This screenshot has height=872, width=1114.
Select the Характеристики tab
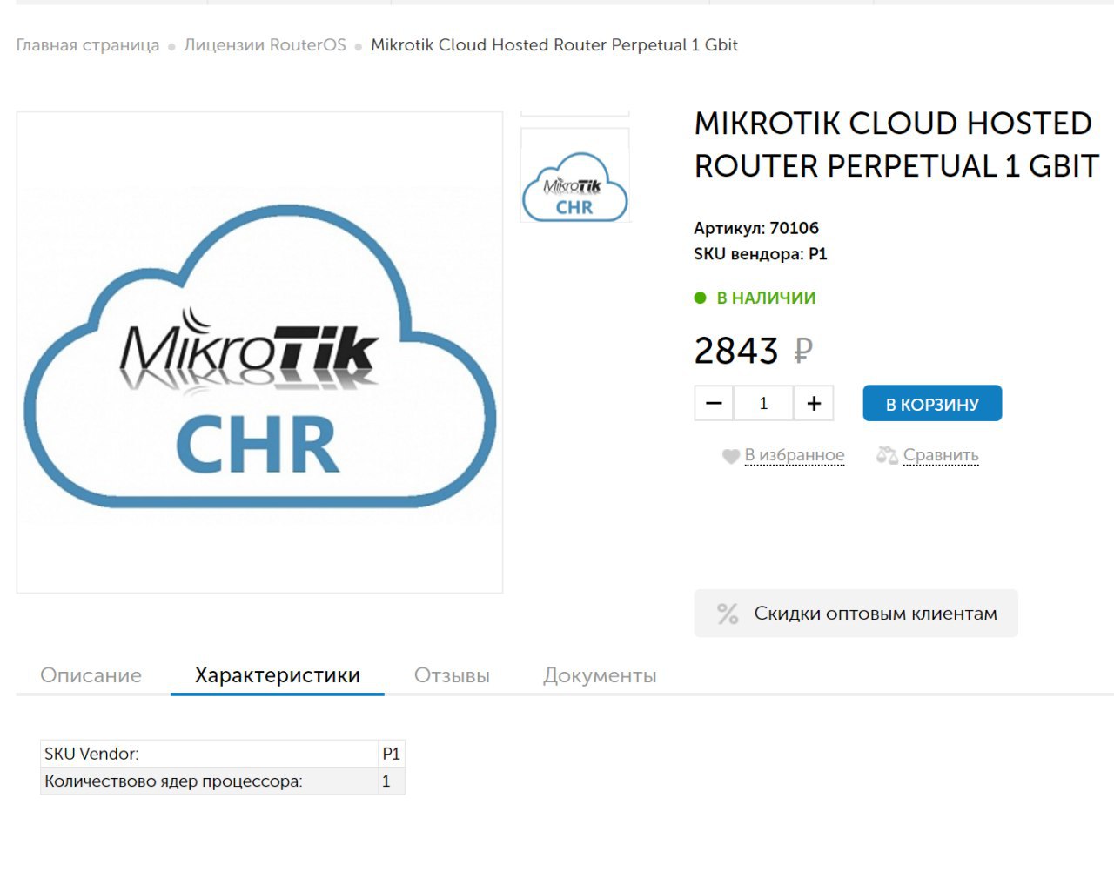[x=278, y=675]
